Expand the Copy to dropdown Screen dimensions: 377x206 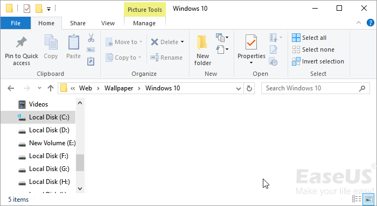(139, 58)
